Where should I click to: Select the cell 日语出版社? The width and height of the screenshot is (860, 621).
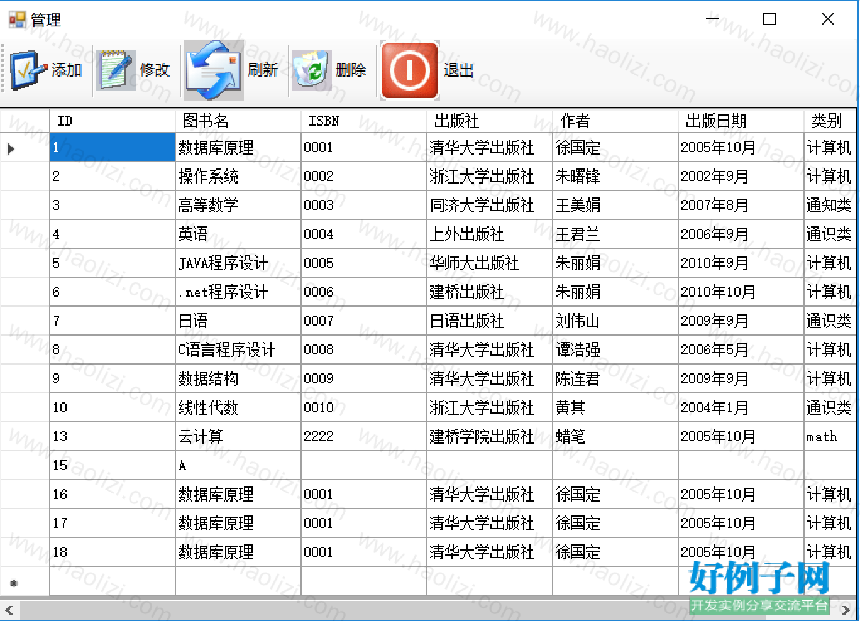pyautogui.click(x=490, y=321)
